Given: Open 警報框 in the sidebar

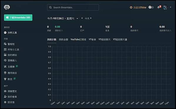Looking at the screenshot, I should (x=11, y=44).
